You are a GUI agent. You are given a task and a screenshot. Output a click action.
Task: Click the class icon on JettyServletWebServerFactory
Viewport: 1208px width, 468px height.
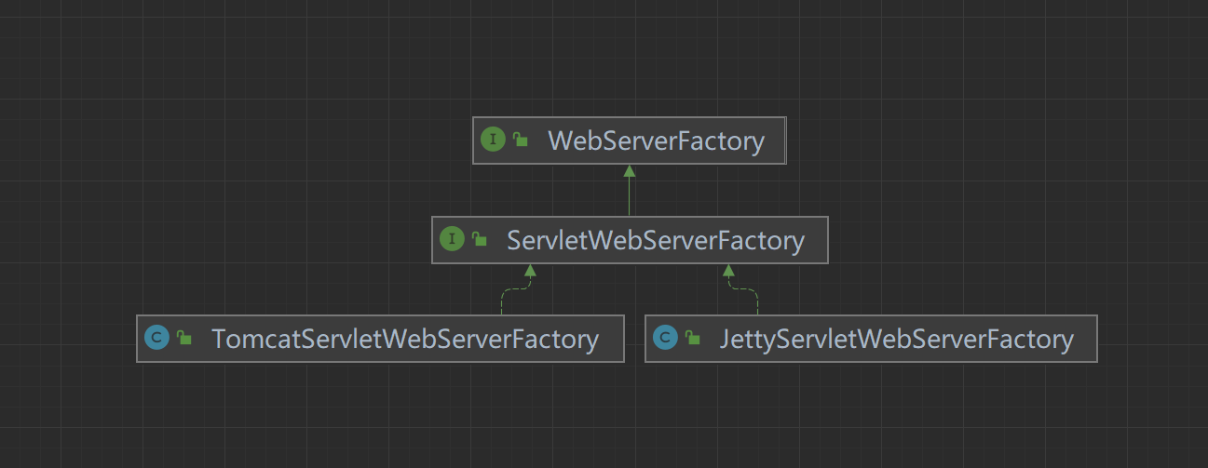tap(665, 339)
